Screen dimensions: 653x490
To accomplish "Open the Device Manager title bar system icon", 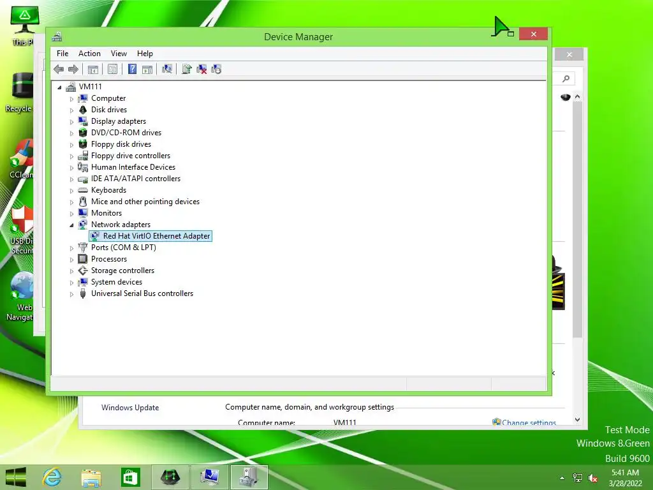I will click(57, 36).
